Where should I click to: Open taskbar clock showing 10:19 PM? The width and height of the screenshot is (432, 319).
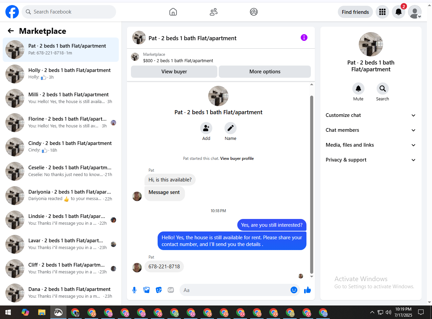[403, 312]
